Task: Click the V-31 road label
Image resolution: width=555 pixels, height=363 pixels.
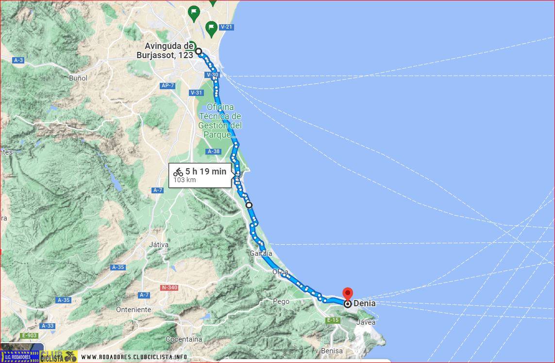Action: point(196,93)
